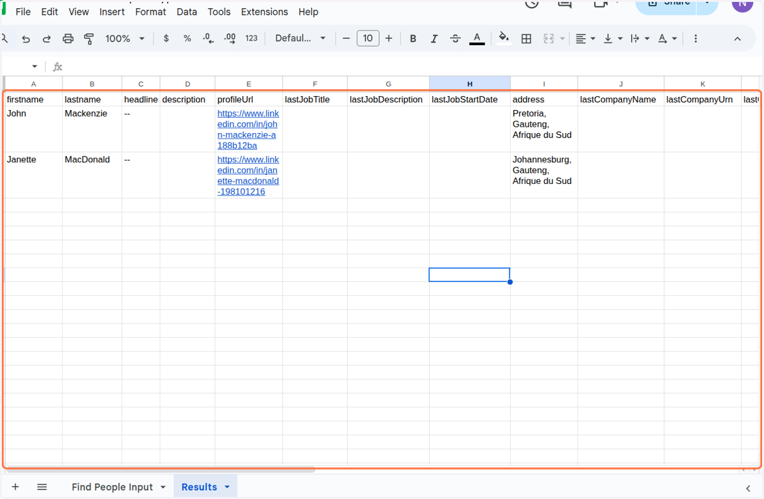The width and height of the screenshot is (764, 499).
Task: Open John Mackenzie's LinkedIn profile link
Action: (x=248, y=129)
